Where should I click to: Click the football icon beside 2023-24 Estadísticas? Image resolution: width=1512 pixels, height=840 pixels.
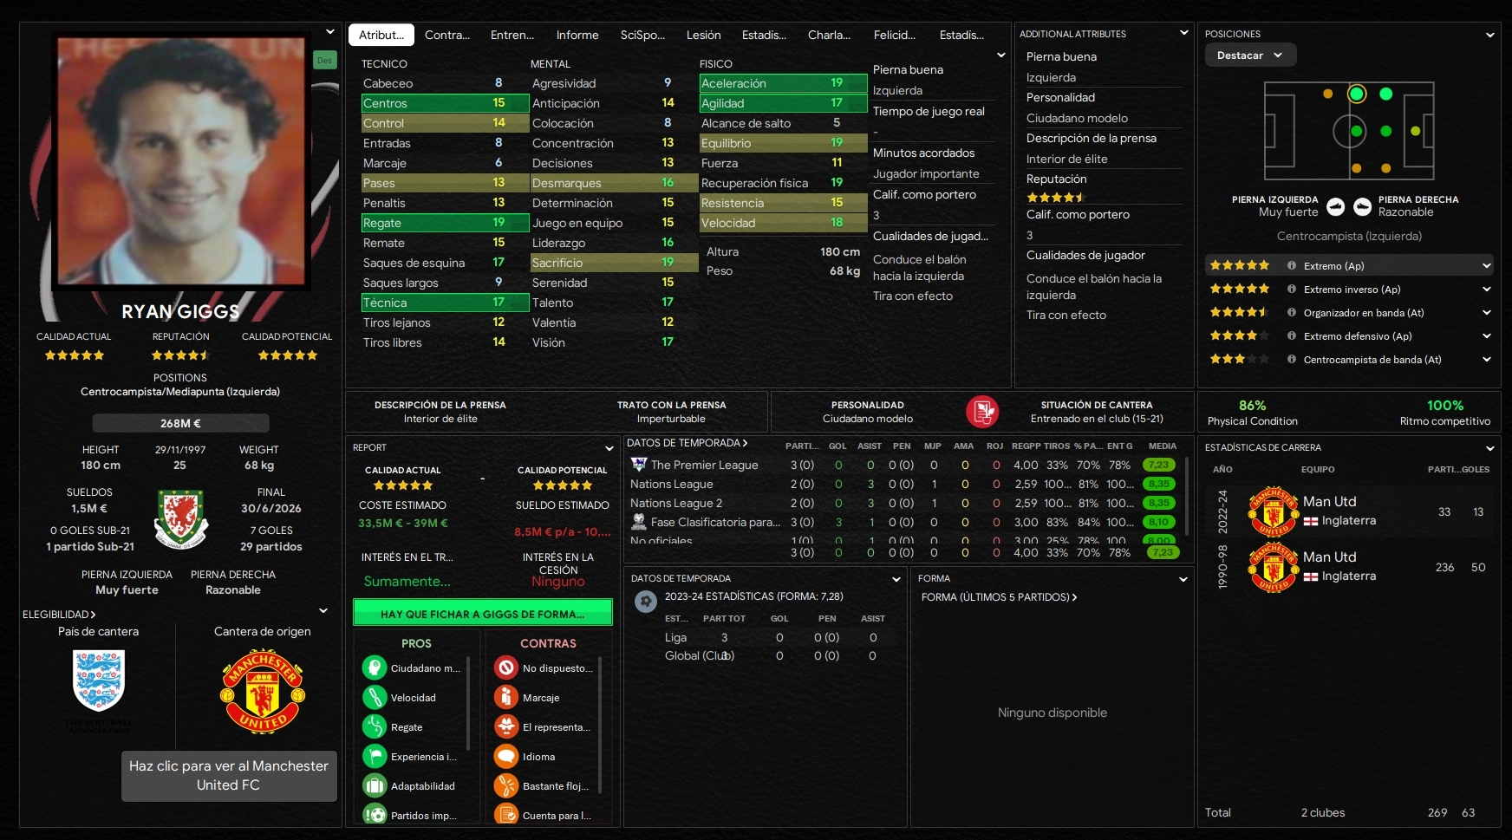coord(646,601)
